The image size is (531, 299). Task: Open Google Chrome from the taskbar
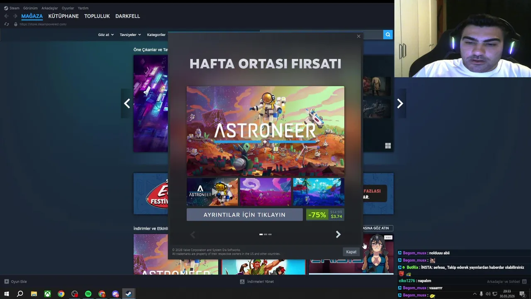pos(61,294)
